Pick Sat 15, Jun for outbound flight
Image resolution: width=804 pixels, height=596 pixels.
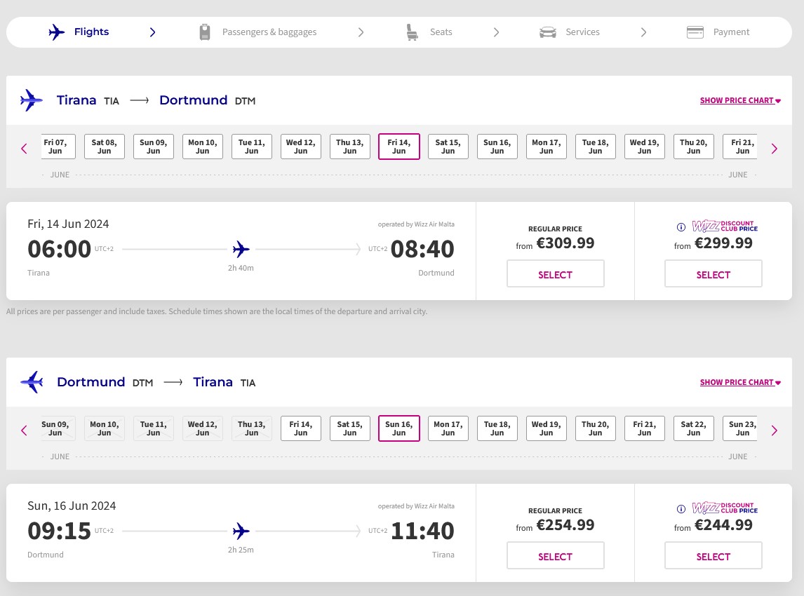point(448,147)
